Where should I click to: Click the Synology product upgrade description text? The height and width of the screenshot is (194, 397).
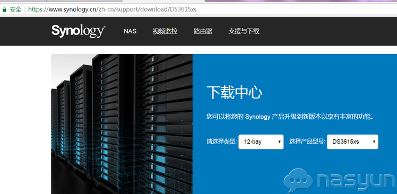point(290,117)
